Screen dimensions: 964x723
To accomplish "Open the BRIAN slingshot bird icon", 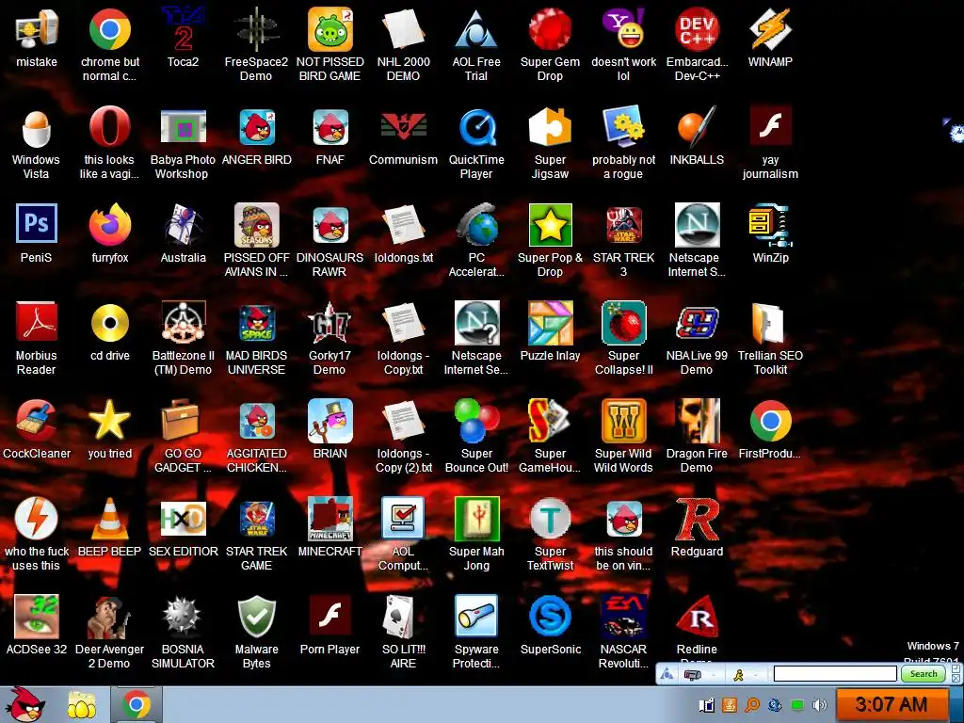I will click(x=330, y=421).
